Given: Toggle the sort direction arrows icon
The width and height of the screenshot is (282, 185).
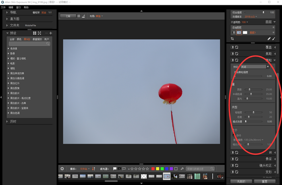Looking at the screenshot, I should tap(94, 169).
